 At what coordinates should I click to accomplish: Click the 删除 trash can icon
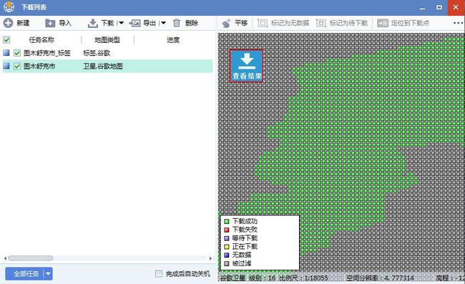click(177, 23)
